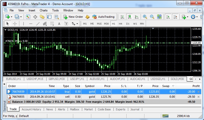The image size is (204, 120).
Task: Close the buy order 76676939
Action: coord(199,91)
